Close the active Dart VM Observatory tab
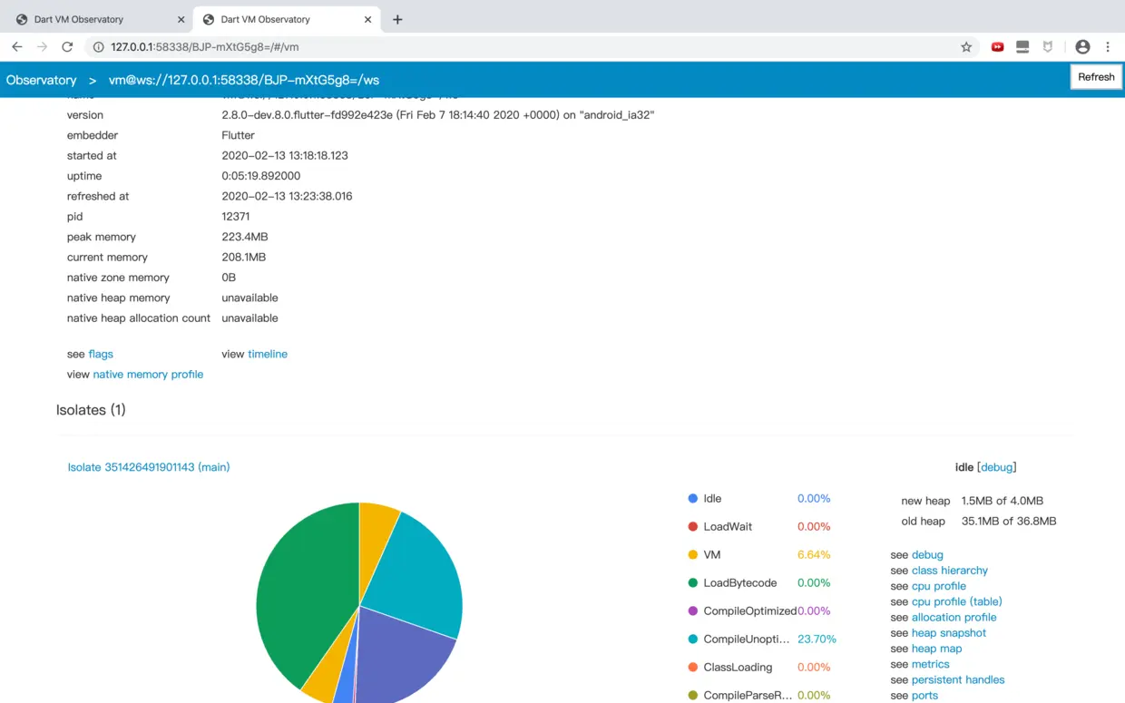This screenshot has width=1125, height=703. click(x=367, y=19)
